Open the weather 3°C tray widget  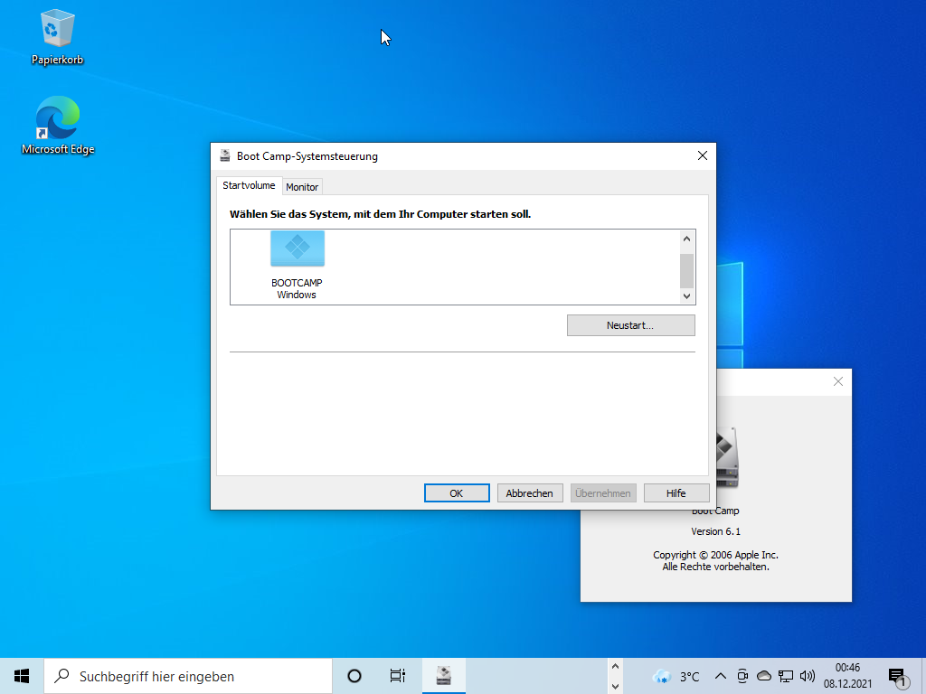tap(676, 676)
